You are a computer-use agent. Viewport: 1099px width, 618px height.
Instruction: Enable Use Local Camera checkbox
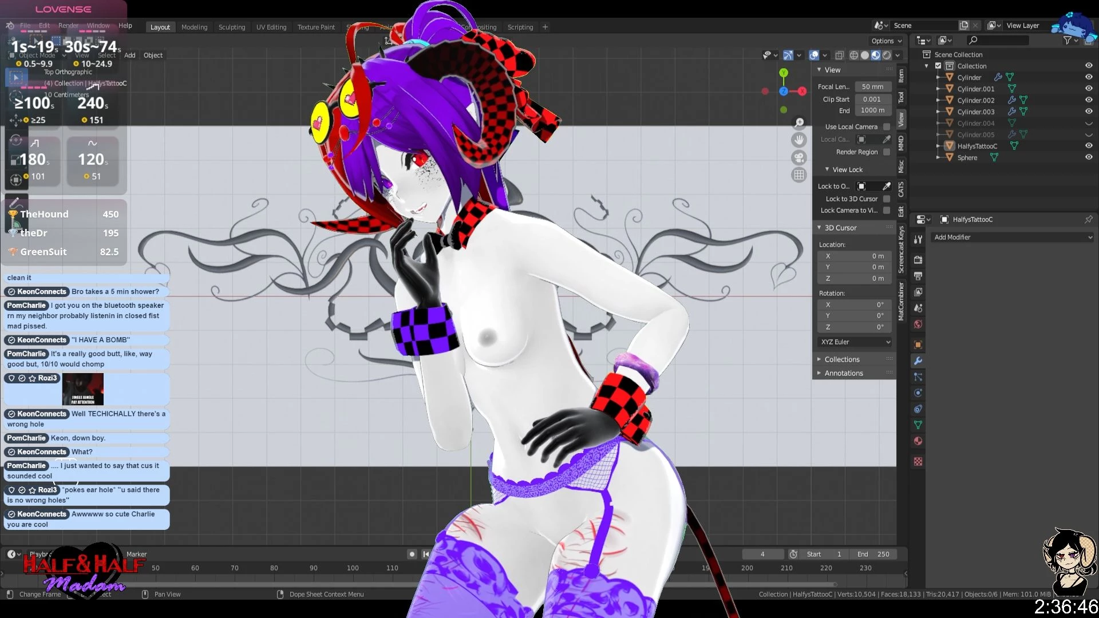[887, 127]
